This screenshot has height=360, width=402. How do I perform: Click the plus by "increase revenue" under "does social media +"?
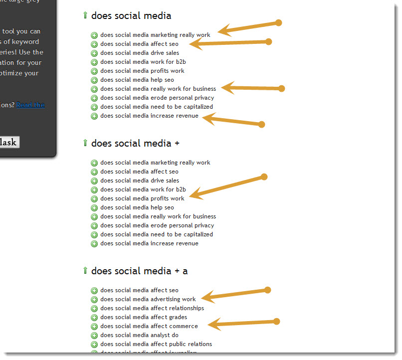(x=94, y=244)
